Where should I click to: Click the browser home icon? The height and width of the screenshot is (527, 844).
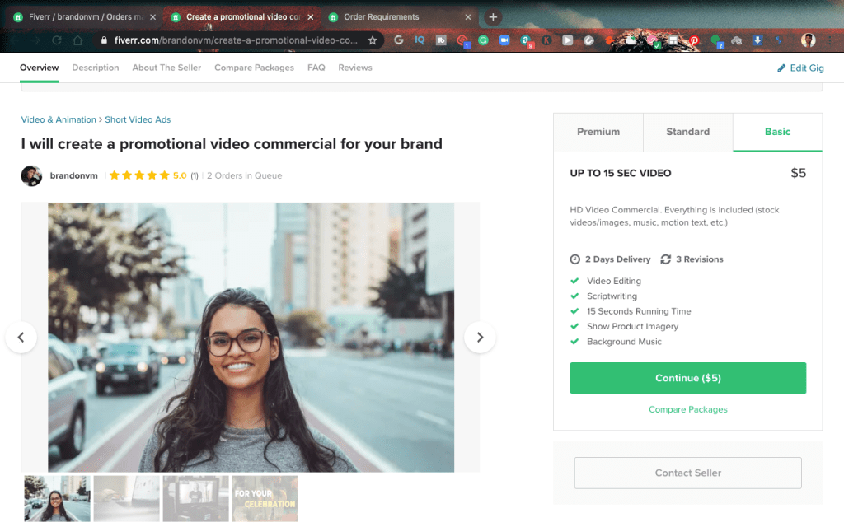tap(77, 40)
